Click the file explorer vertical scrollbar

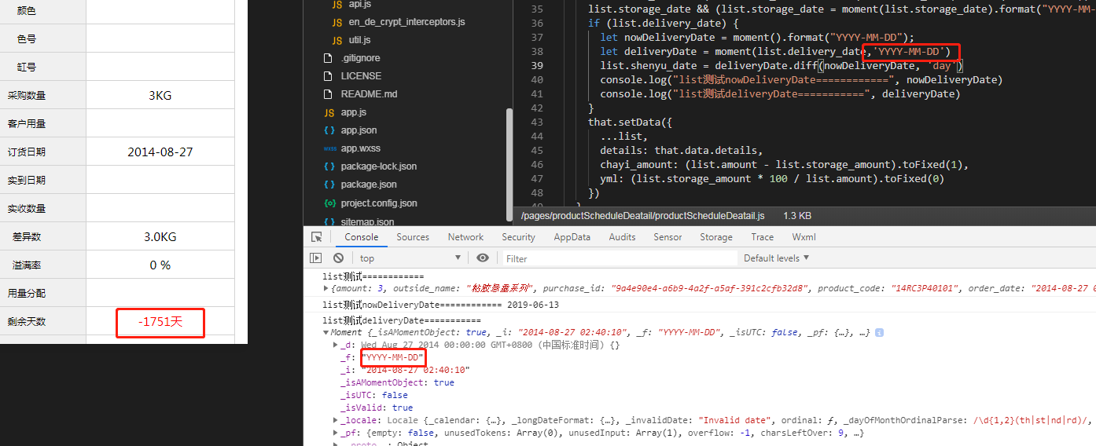point(509,166)
